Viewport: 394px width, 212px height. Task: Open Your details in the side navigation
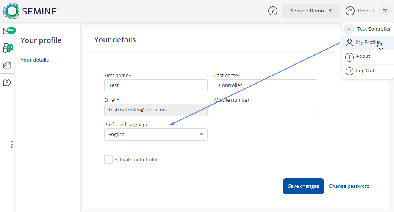click(x=34, y=60)
